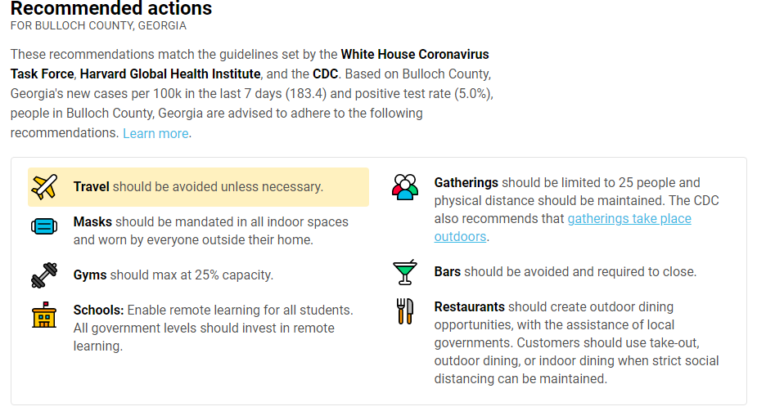This screenshot has height=411, width=757.
Task: Select the highlighted Travel recommendation row
Action: click(x=198, y=187)
